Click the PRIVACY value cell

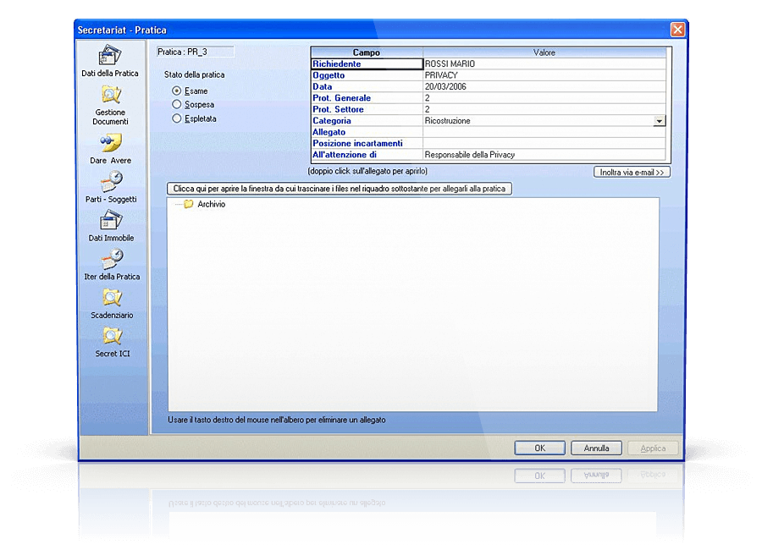[544, 75]
